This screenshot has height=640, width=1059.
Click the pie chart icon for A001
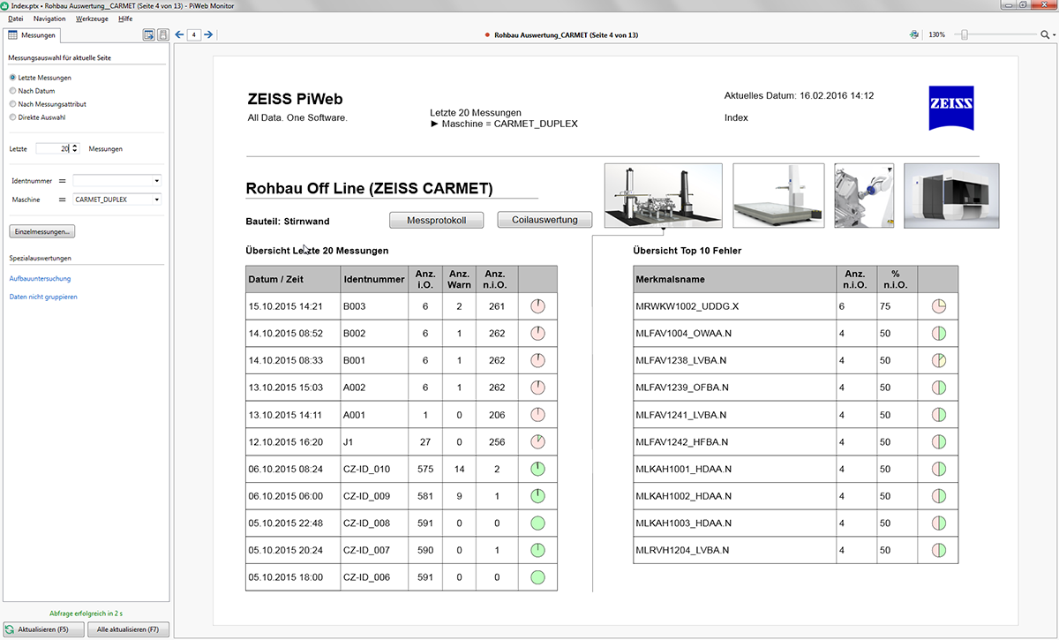coord(537,415)
